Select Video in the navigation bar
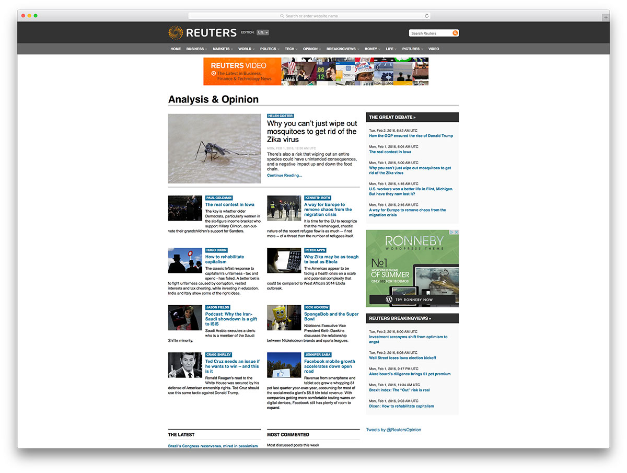 tap(434, 49)
